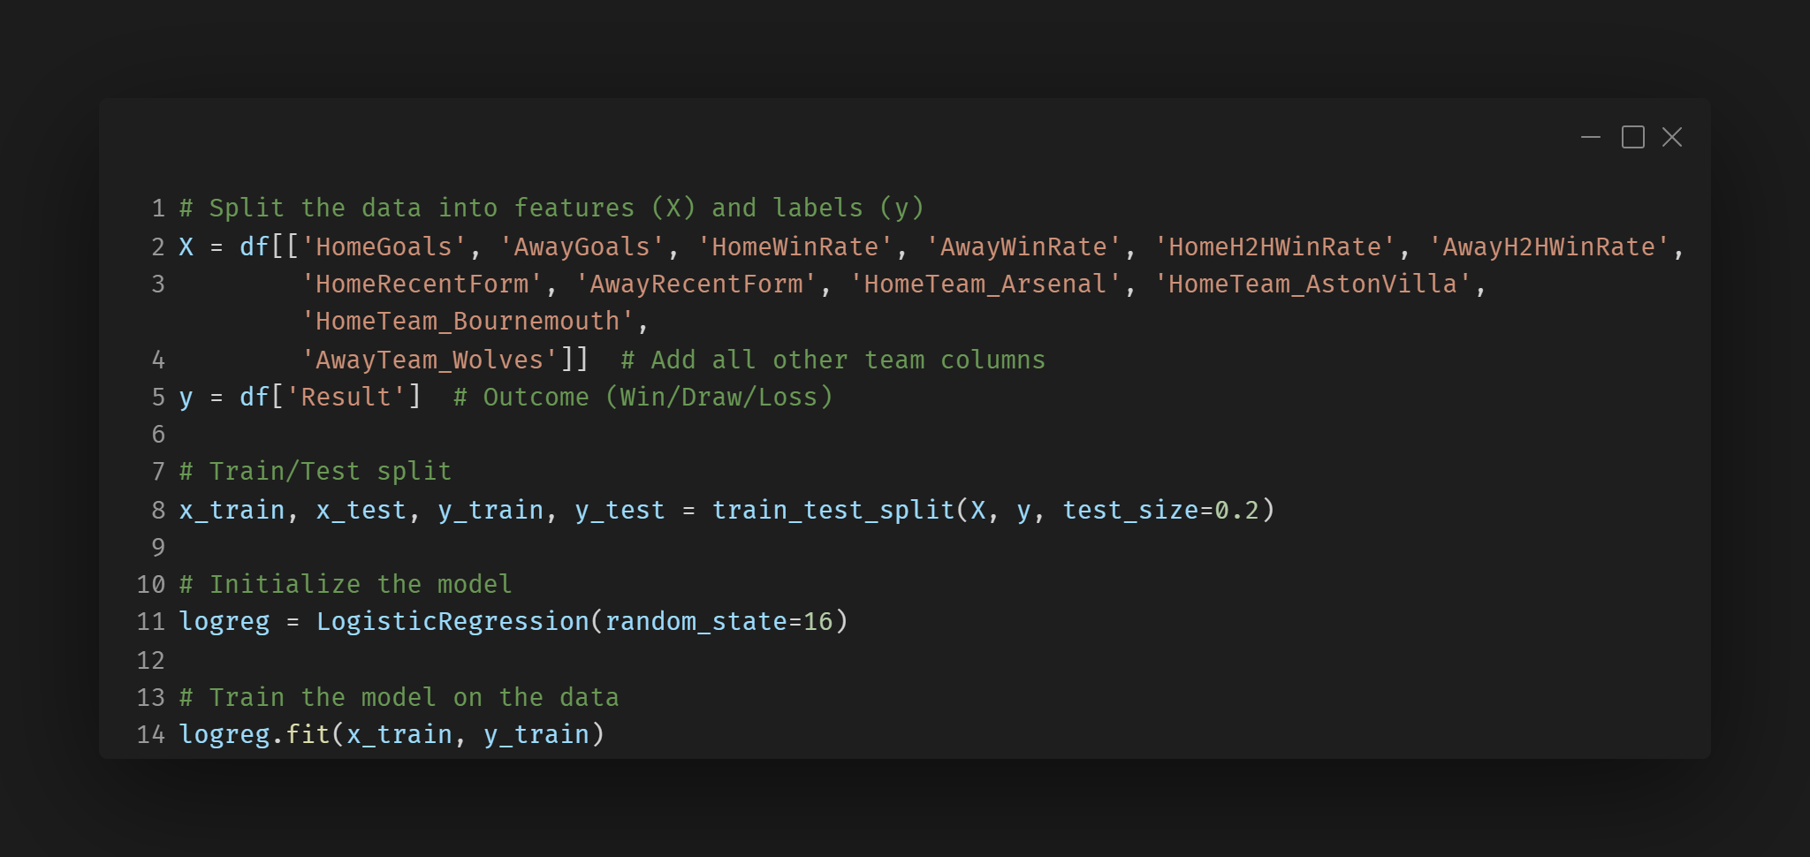Close the code window with X
This screenshot has height=857, width=1810.
pyautogui.click(x=1671, y=138)
